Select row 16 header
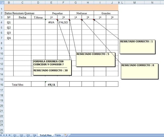Viewport: 164px width, 137px height. click(x=2, y=84)
